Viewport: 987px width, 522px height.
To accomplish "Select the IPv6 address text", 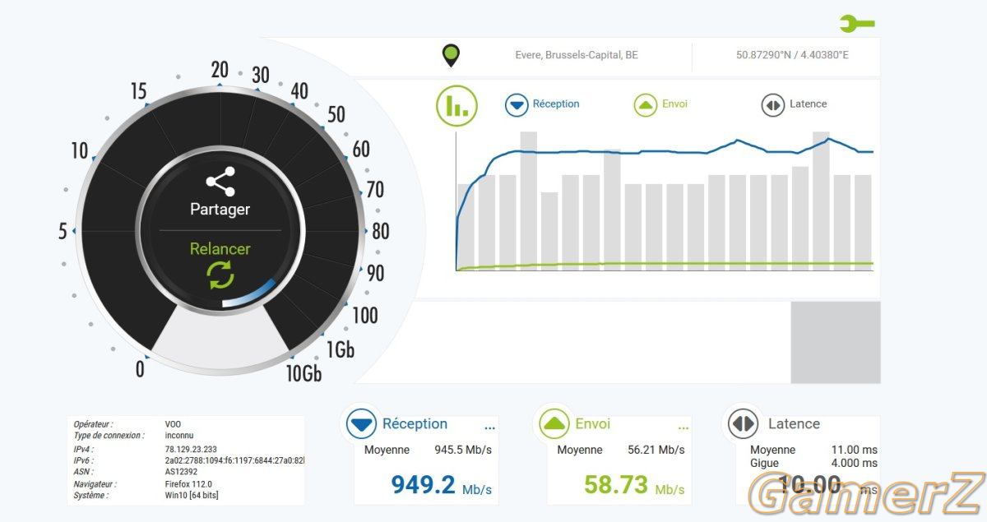I will 234,460.
